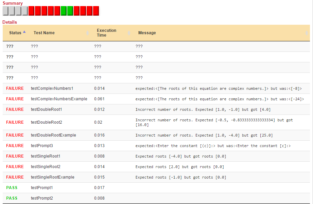Sort by the Message column header

click(147, 33)
